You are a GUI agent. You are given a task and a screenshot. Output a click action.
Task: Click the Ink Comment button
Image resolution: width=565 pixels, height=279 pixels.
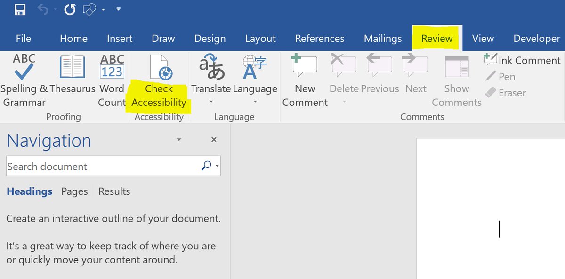pos(523,60)
